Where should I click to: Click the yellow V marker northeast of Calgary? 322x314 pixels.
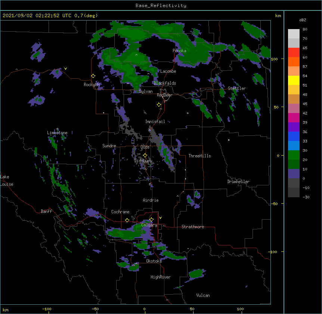click(x=160, y=218)
